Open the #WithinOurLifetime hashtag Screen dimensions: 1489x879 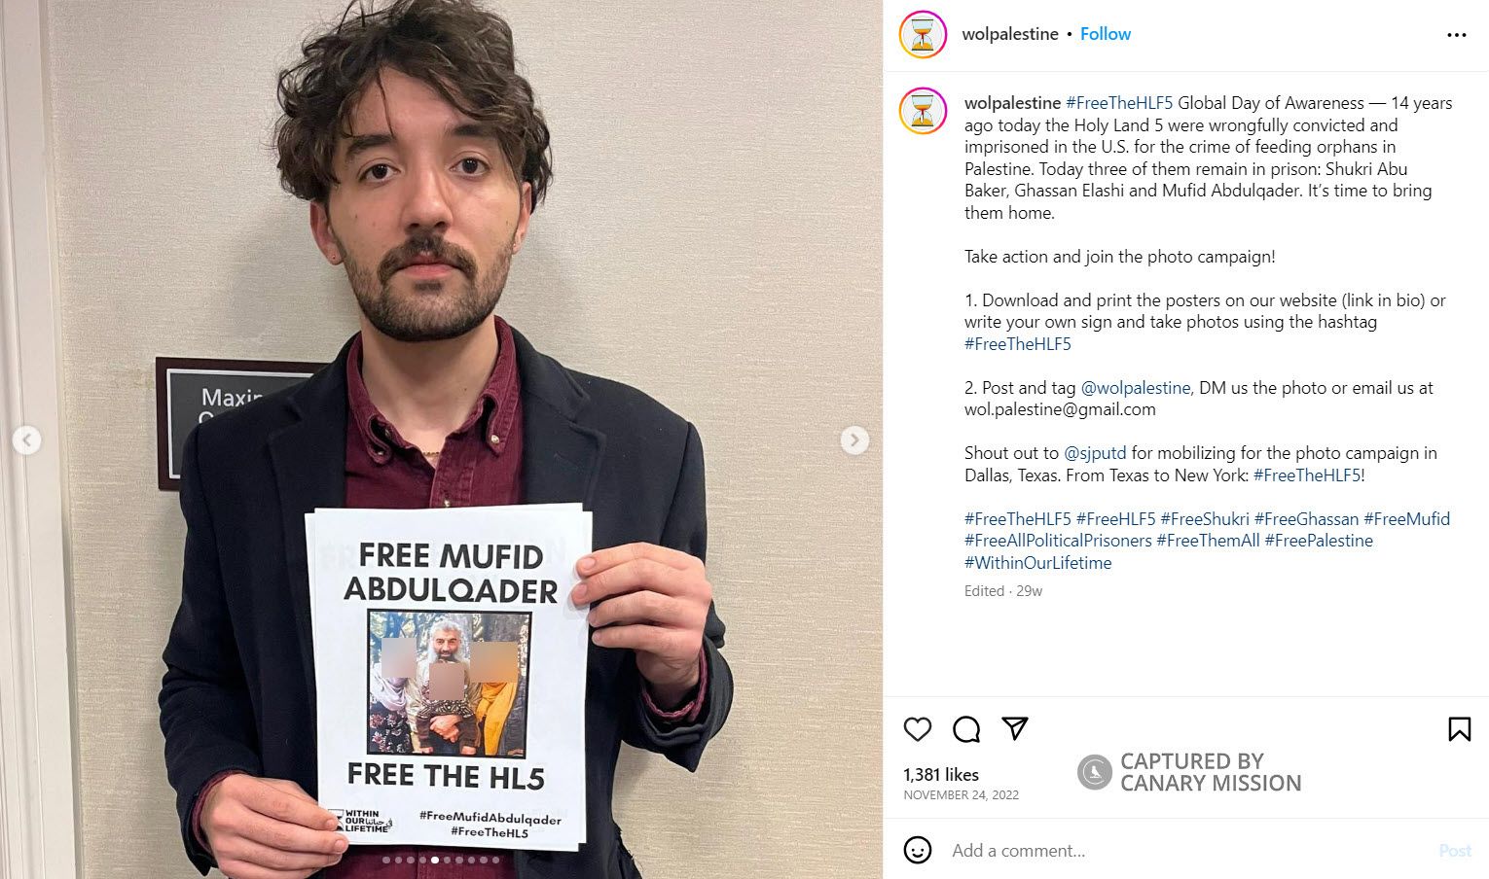(1037, 563)
